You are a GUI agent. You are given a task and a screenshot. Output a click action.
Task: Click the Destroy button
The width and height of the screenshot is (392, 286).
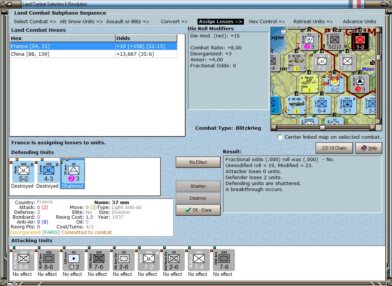198,198
